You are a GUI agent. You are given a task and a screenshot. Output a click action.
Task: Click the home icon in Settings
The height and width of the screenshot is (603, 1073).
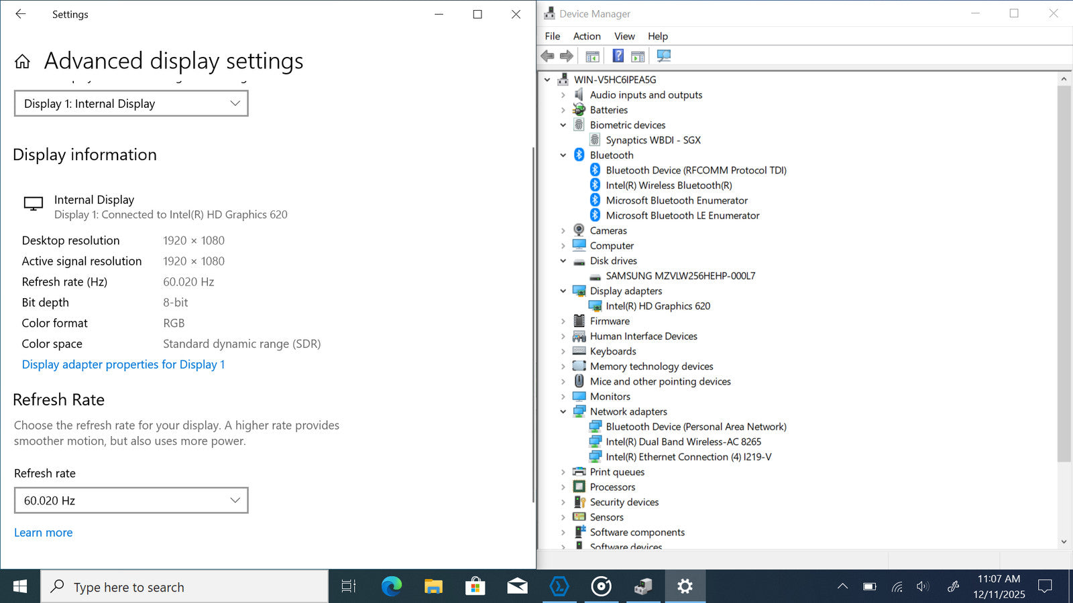pyautogui.click(x=22, y=62)
